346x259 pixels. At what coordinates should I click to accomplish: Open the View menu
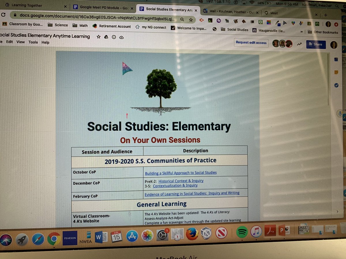pyautogui.click(x=20, y=42)
